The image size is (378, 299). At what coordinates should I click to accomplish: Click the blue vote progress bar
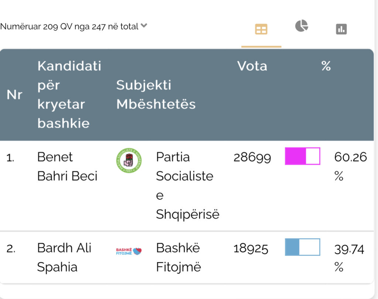302,247
